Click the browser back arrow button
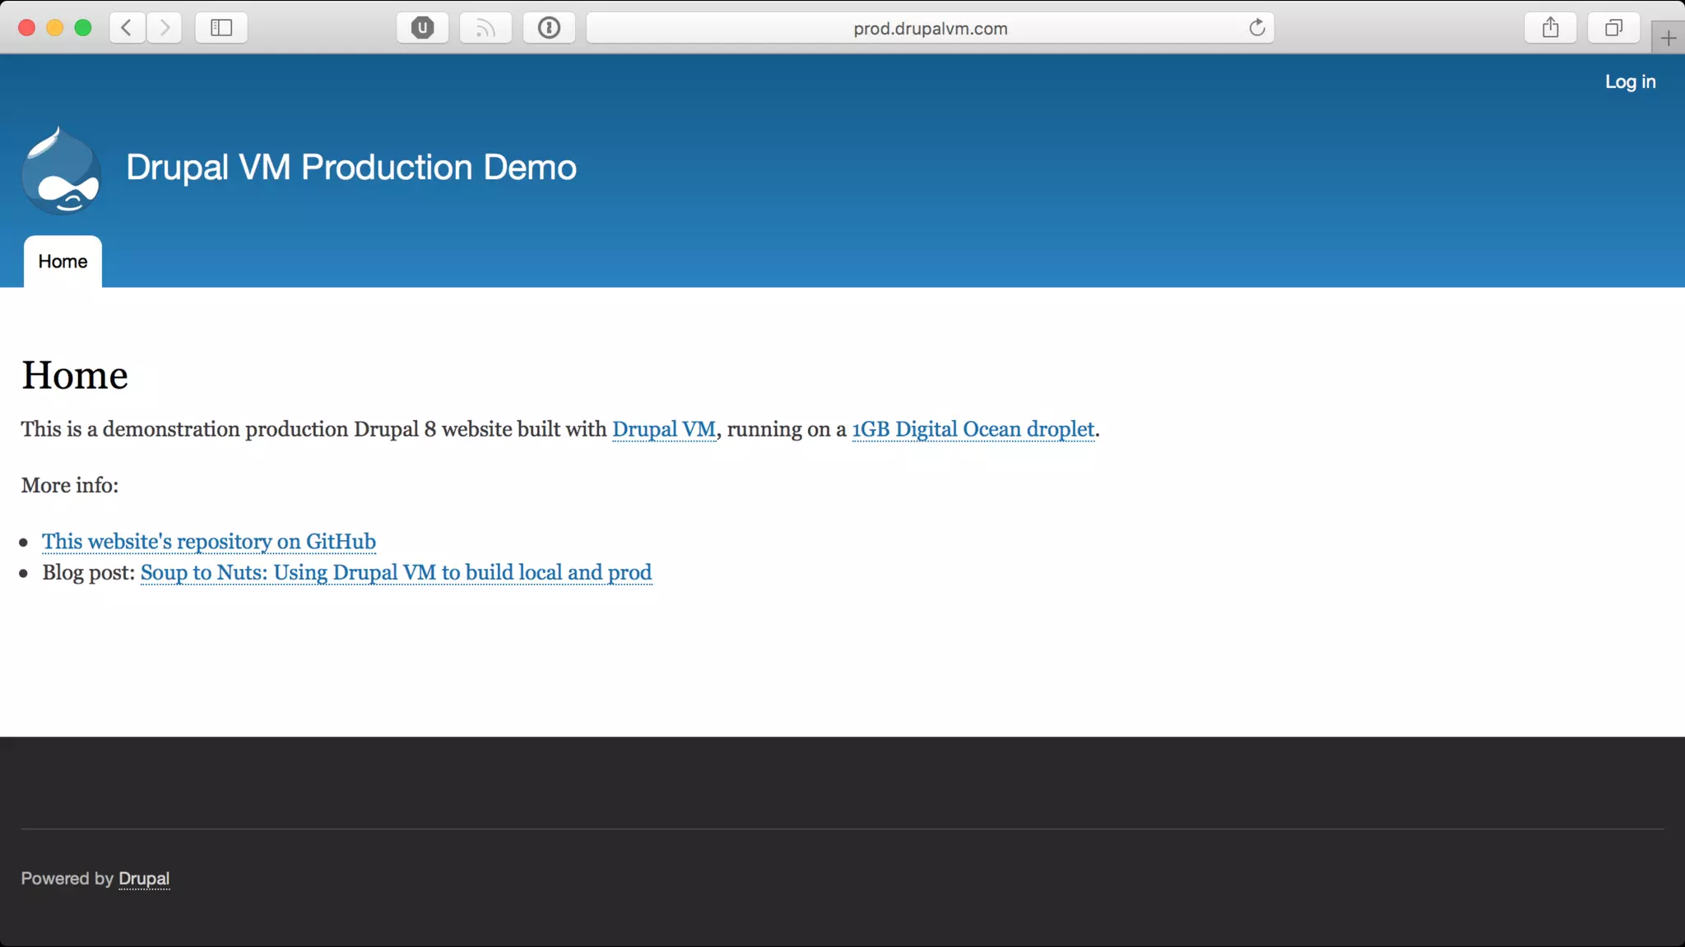The image size is (1685, 947). pos(127,28)
